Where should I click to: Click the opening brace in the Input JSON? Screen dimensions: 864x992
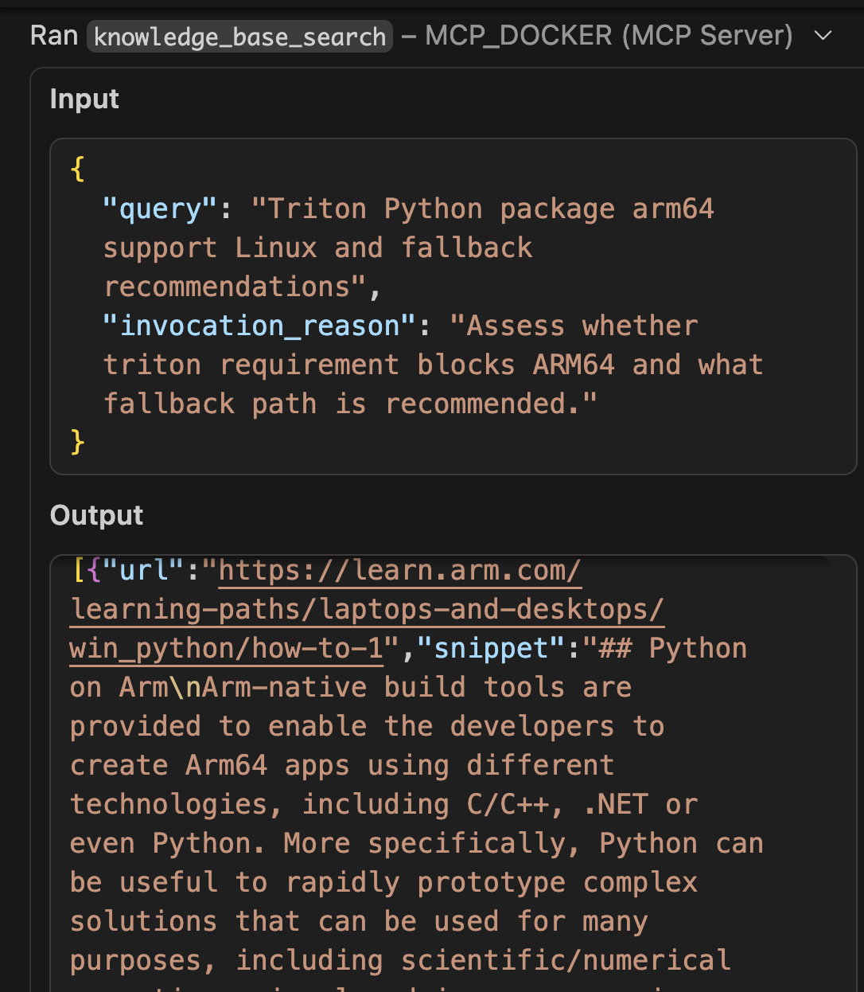click(x=76, y=168)
